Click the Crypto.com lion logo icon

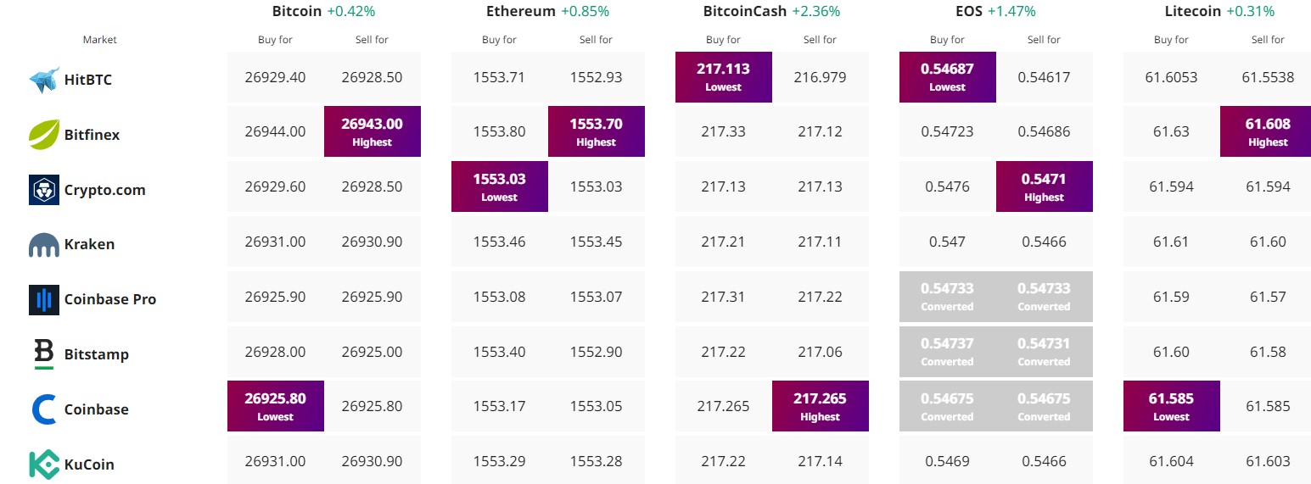44,190
